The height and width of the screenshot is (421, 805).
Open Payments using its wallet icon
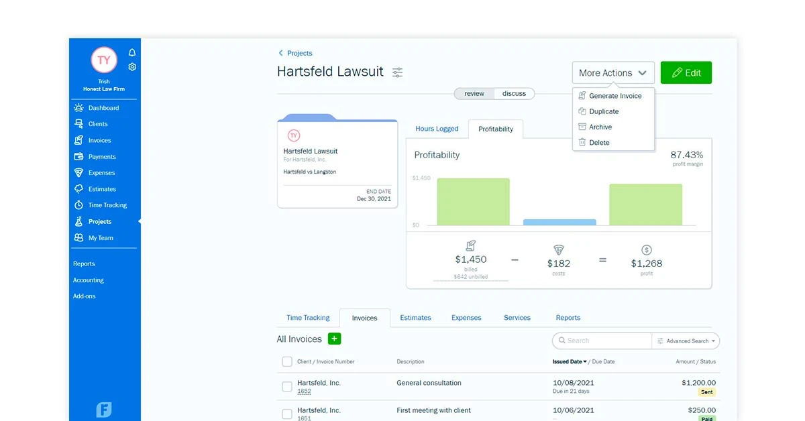pyautogui.click(x=80, y=156)
